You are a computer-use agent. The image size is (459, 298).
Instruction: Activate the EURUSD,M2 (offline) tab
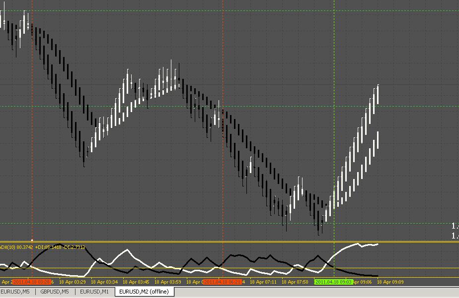pos(144,291)
